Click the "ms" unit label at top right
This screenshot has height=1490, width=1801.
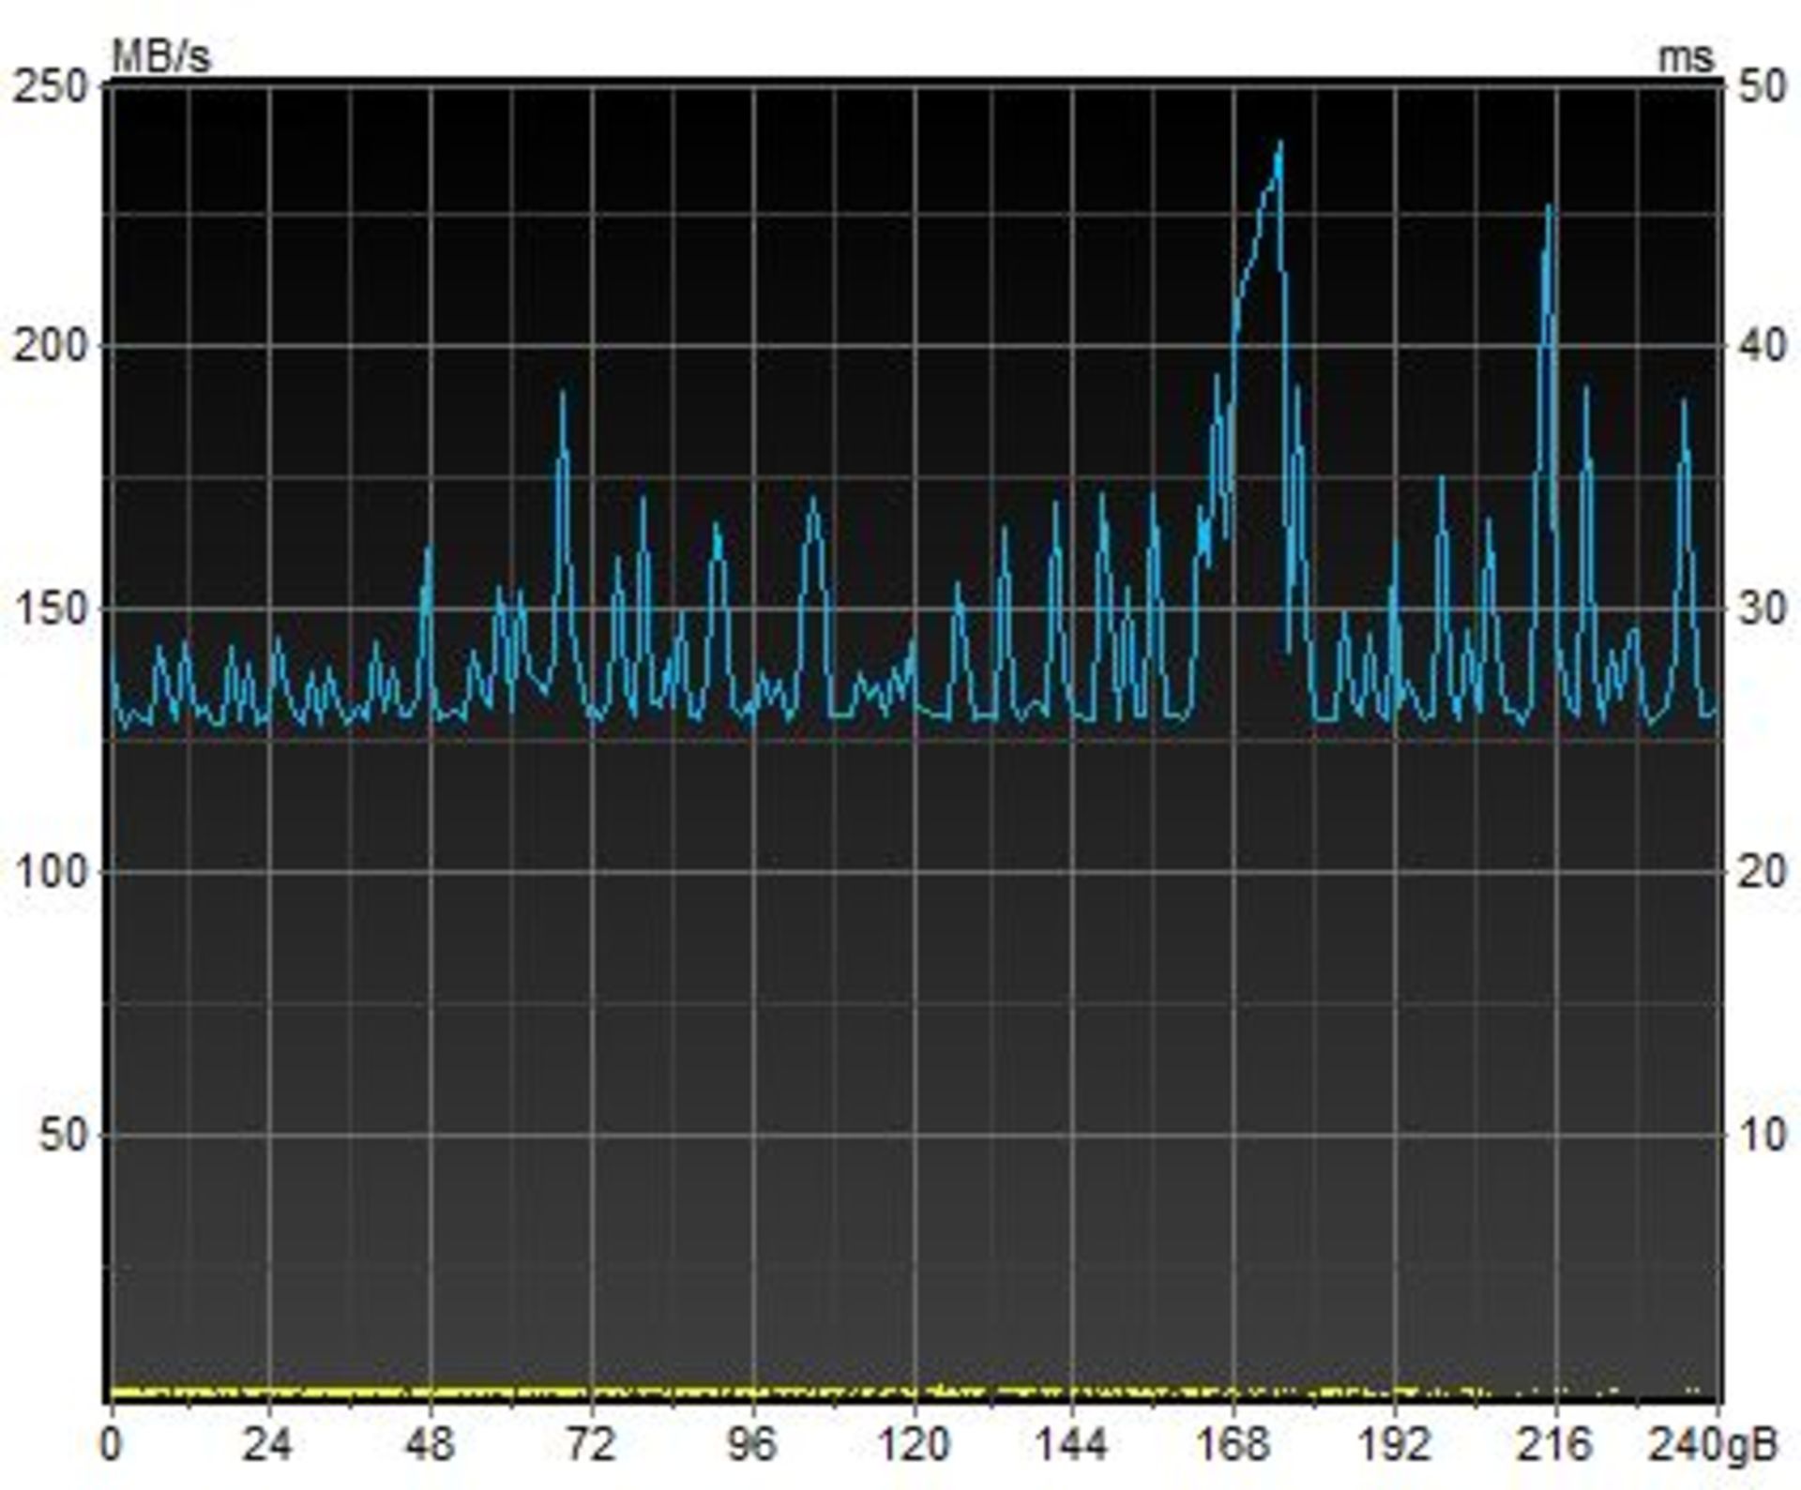(x=1686, y=57)
